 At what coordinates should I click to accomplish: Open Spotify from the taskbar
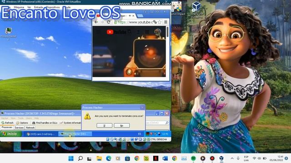[x=193, y=158]
